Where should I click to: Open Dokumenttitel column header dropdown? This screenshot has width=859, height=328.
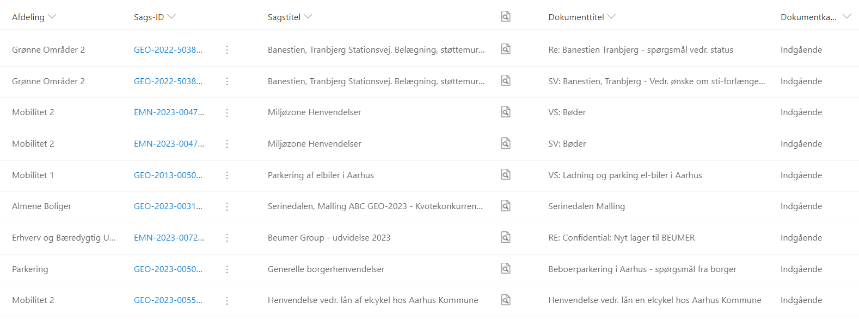(611, 17)
